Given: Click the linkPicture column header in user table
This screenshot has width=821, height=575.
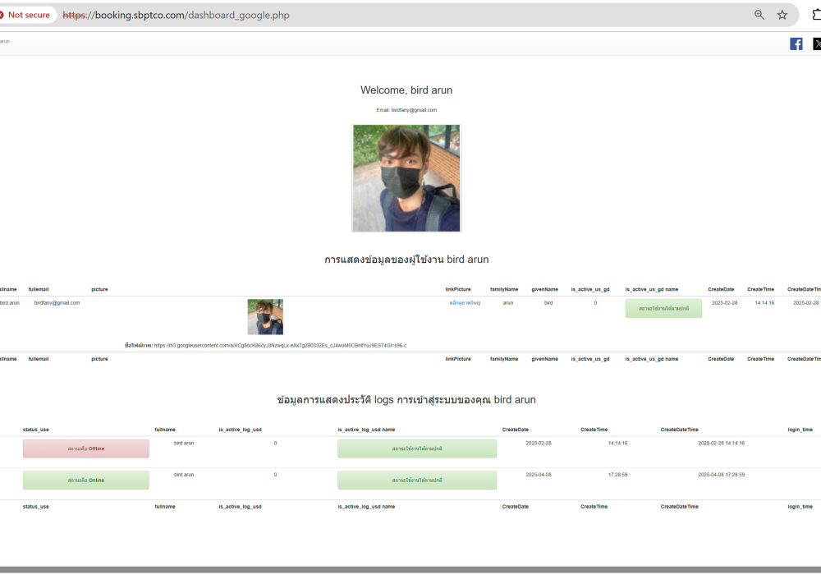Looking at the screenshot, I should point(458,289).
